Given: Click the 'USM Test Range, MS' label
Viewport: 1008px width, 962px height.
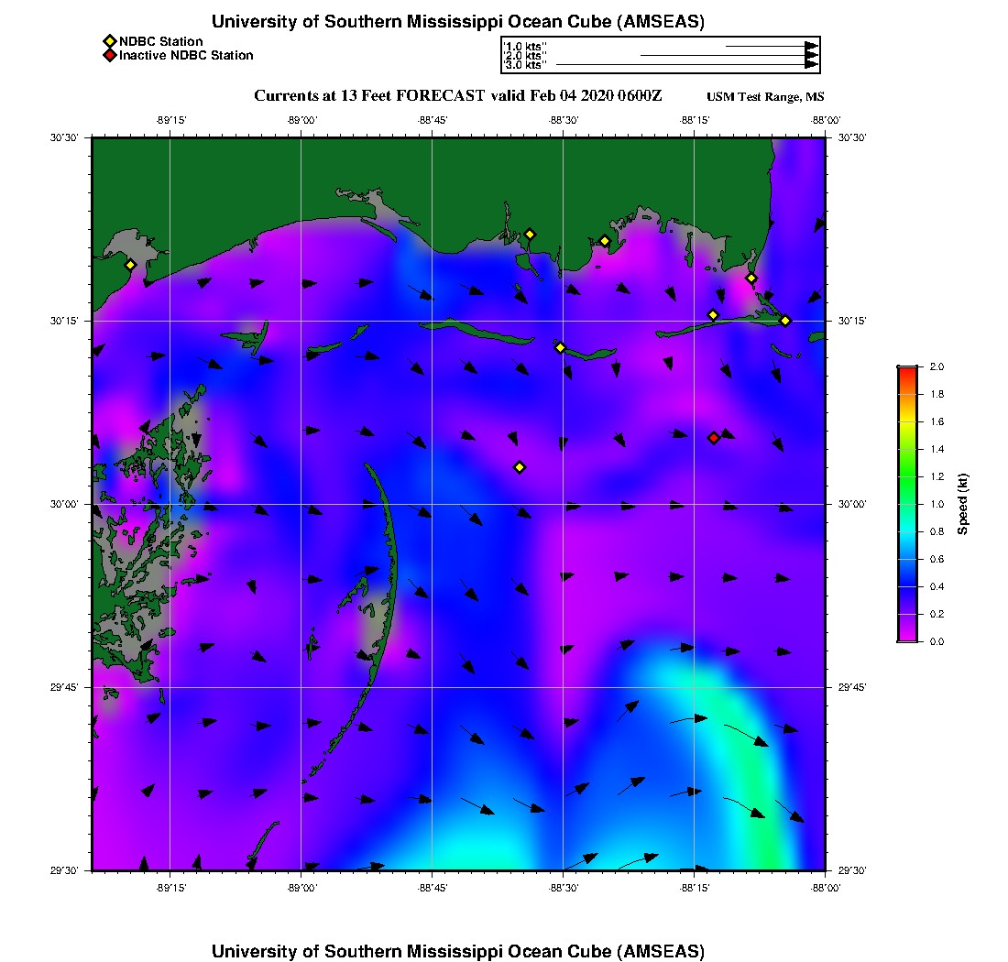Looking at the screenshot, I should (x=765, y=97).
